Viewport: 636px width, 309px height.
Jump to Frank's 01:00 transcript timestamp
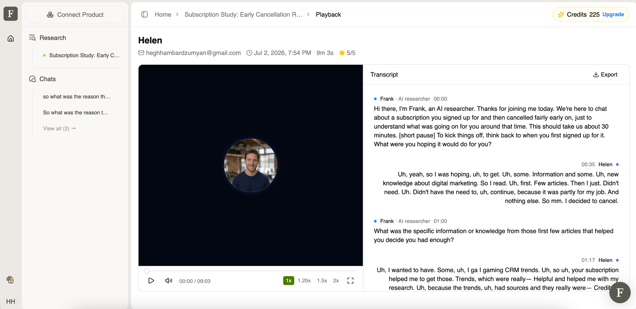[x=440, y=221]
